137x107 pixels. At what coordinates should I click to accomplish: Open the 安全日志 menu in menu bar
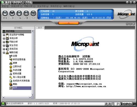point(43,6)
